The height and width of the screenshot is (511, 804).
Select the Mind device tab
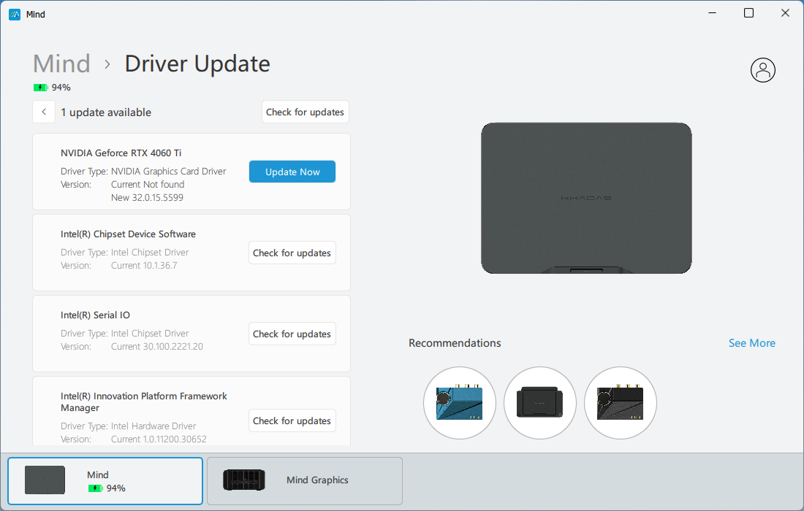[x=105, y=481]
